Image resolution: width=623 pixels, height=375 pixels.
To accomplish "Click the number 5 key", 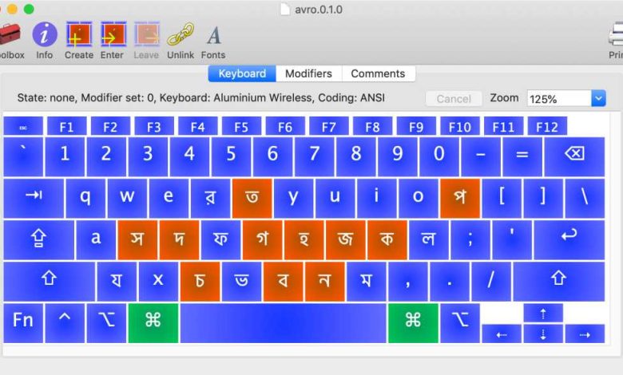I will click(232, 156).
